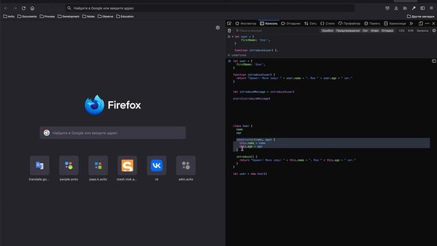The height and width of the screenshot is (246, 437).
Task: Open the Avito bookmarks folder
Action: click(x=9, y=16)
